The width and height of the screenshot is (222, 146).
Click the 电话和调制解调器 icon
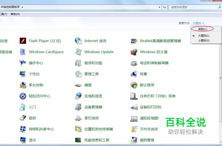(134, 63)
